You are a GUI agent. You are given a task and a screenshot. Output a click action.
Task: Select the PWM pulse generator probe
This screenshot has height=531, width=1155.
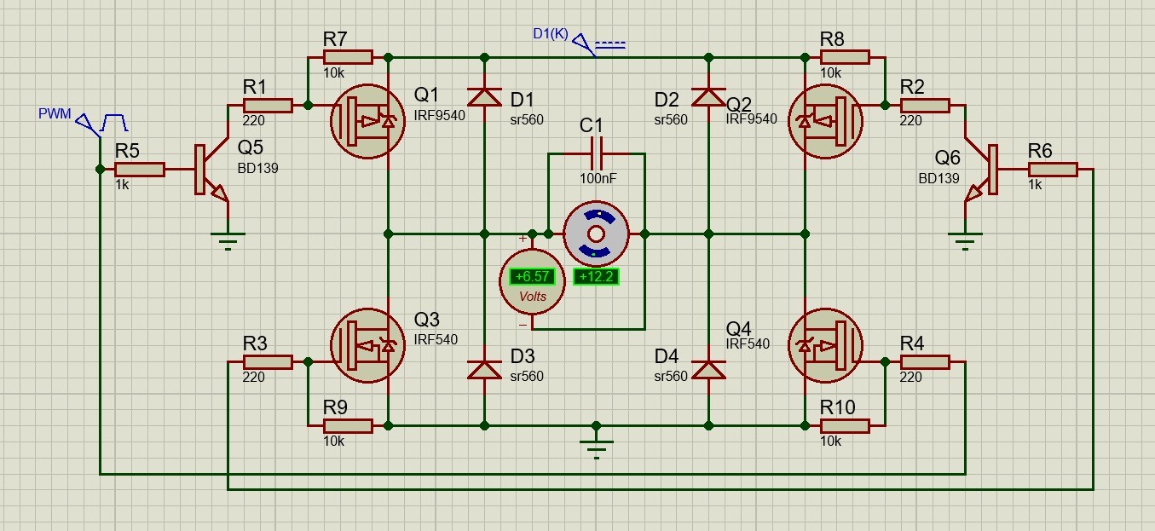[x=101, y=124]
